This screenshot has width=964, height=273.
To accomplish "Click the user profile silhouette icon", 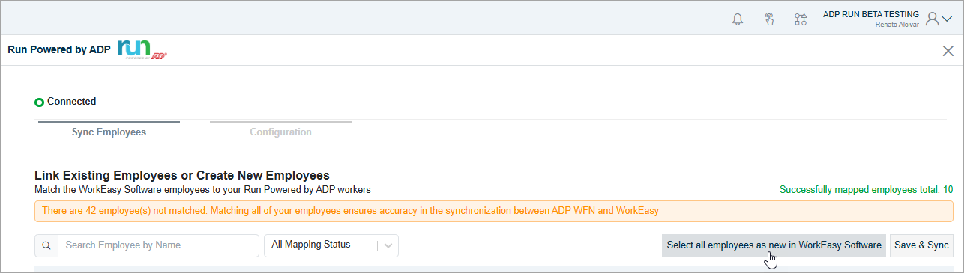I will pos(933,19).
